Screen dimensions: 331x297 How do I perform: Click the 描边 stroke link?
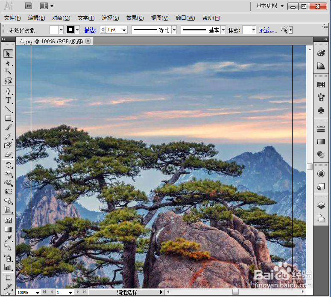click(91, 30)
